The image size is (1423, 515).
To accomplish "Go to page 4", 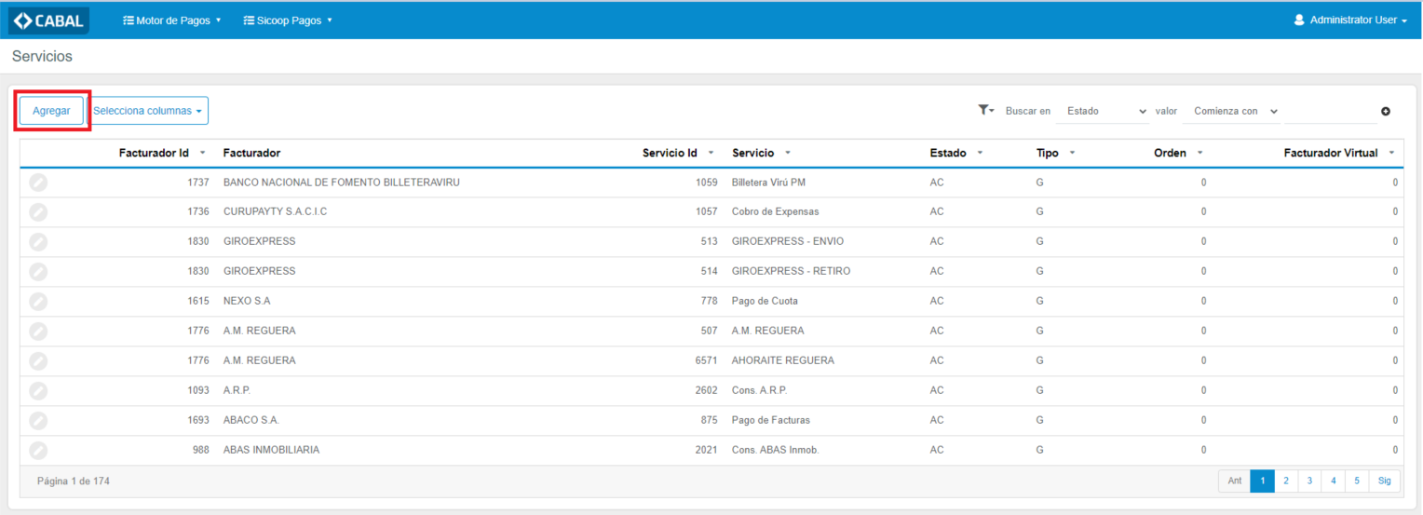I will (x=1333, y=481).
